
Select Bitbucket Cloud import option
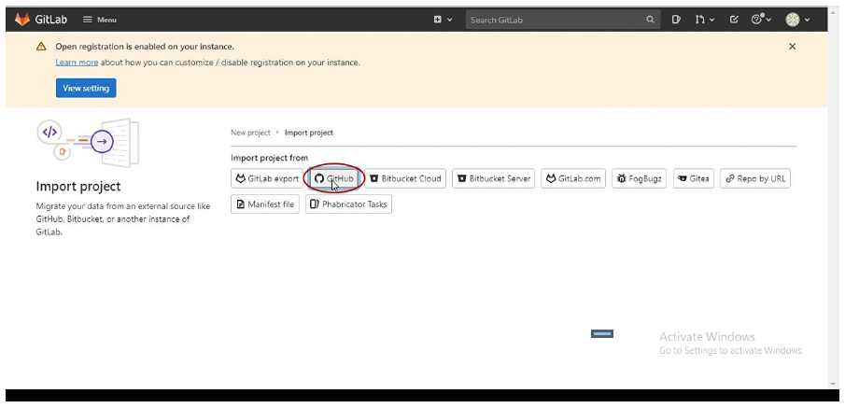coord(405,178)
